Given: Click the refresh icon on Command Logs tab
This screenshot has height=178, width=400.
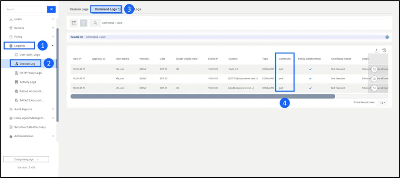Looking at the screenshot, I should (119, 9).
